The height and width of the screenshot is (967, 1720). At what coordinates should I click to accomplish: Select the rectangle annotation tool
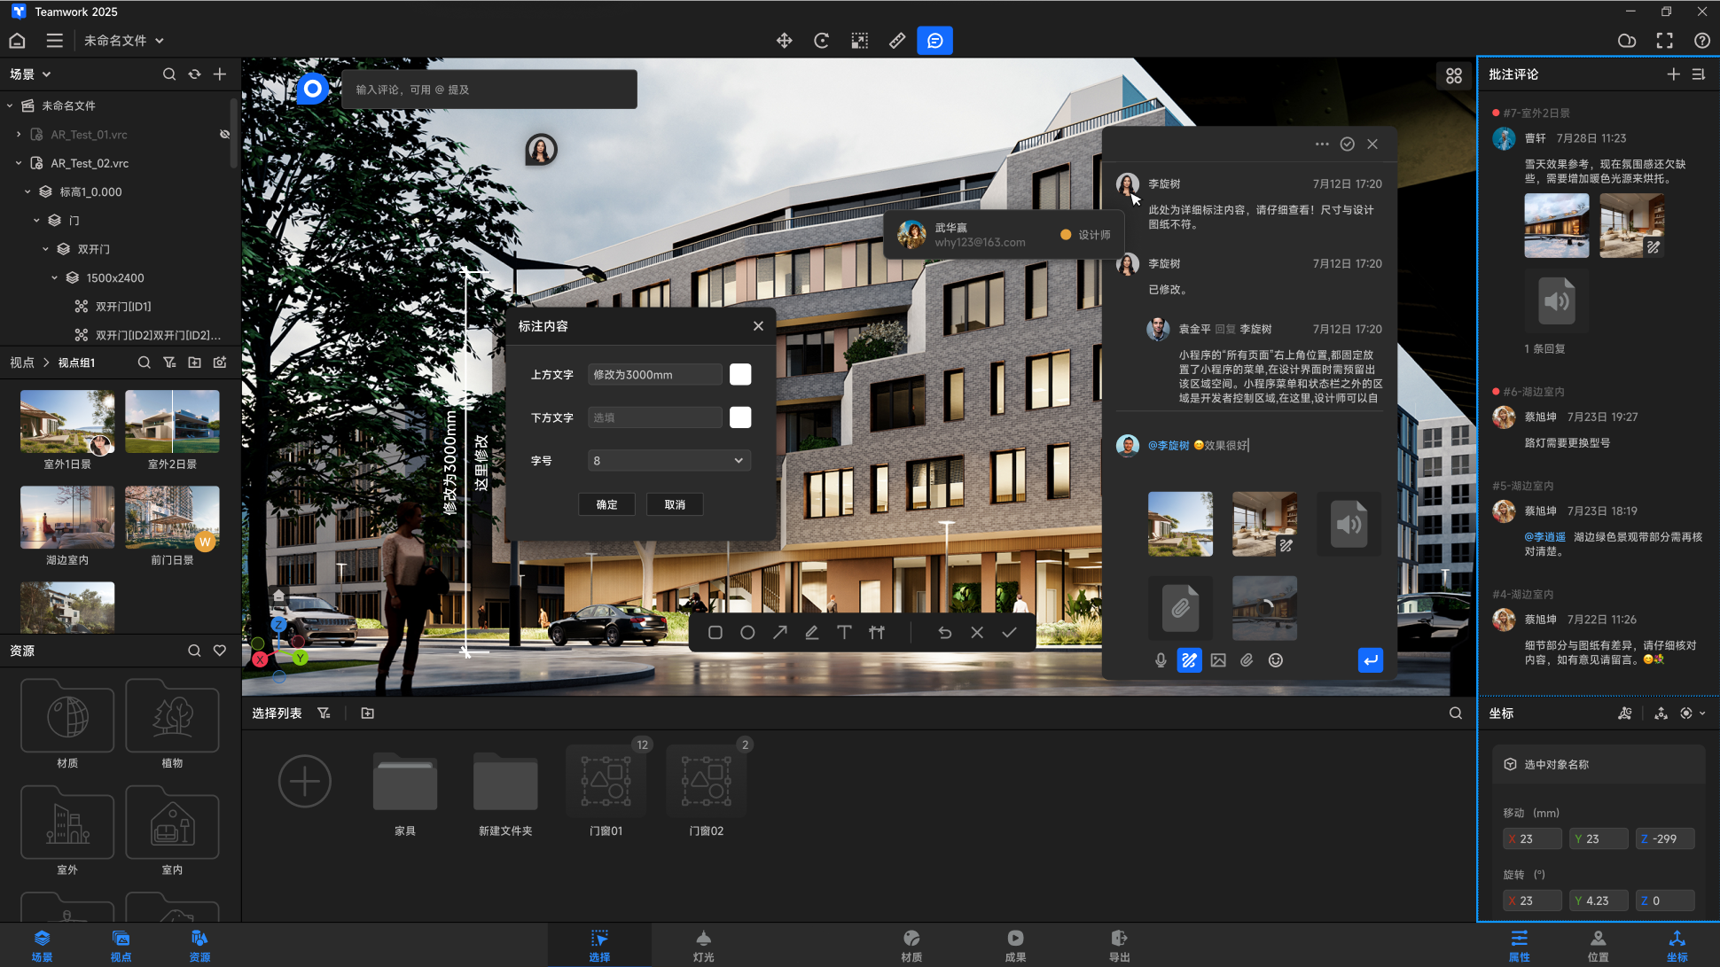pos(715,633)
